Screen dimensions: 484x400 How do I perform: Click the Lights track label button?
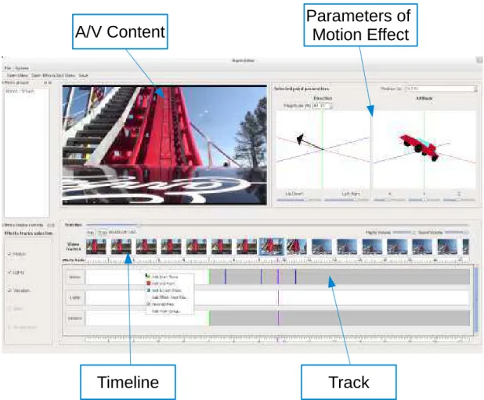point(75,297)
